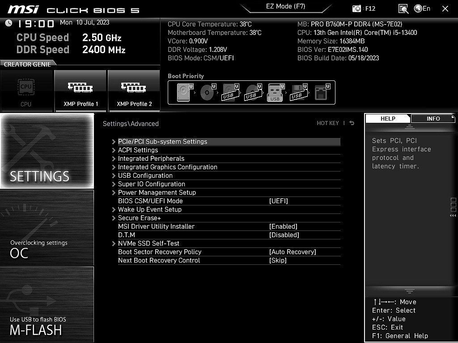Select the network boot device icon
458x343 pixels.
(x=322, y=92)
